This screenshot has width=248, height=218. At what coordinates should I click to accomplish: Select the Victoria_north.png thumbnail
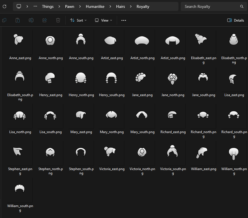(142, 152)
